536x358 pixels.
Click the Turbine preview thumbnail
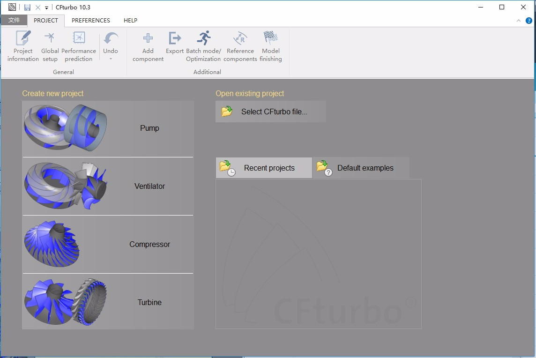(x=66, y=302)
